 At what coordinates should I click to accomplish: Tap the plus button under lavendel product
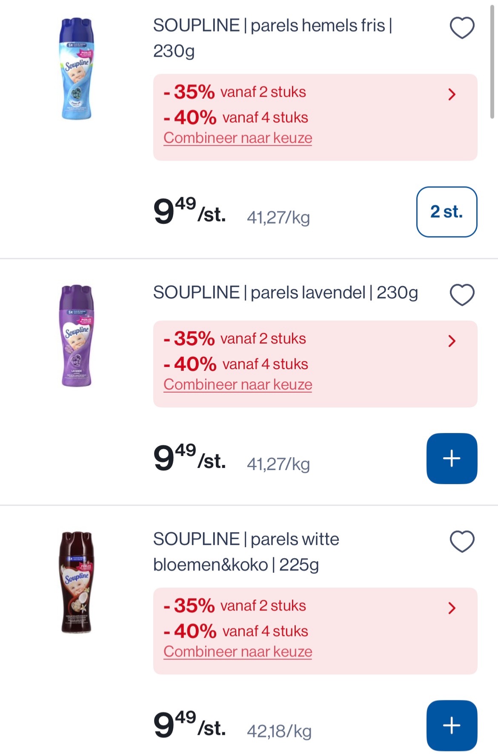[452, 459]
